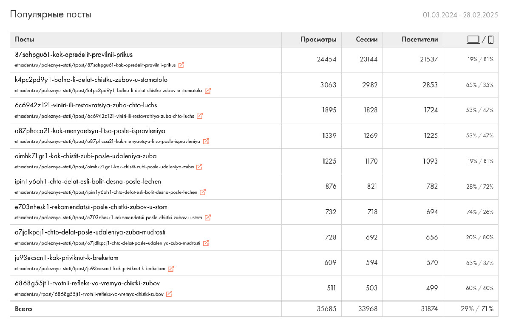Select the device split 63% / 37%
Screen dimensions: 510x326
pos(480,263)
